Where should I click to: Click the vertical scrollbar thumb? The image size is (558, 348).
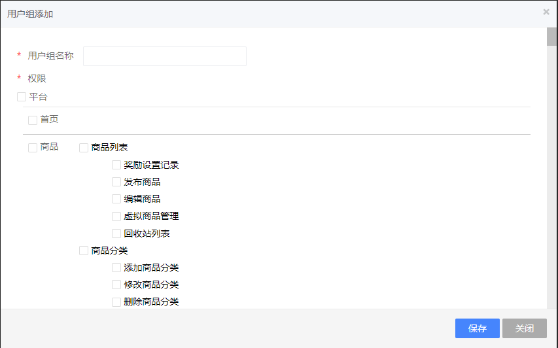(552, 37)
